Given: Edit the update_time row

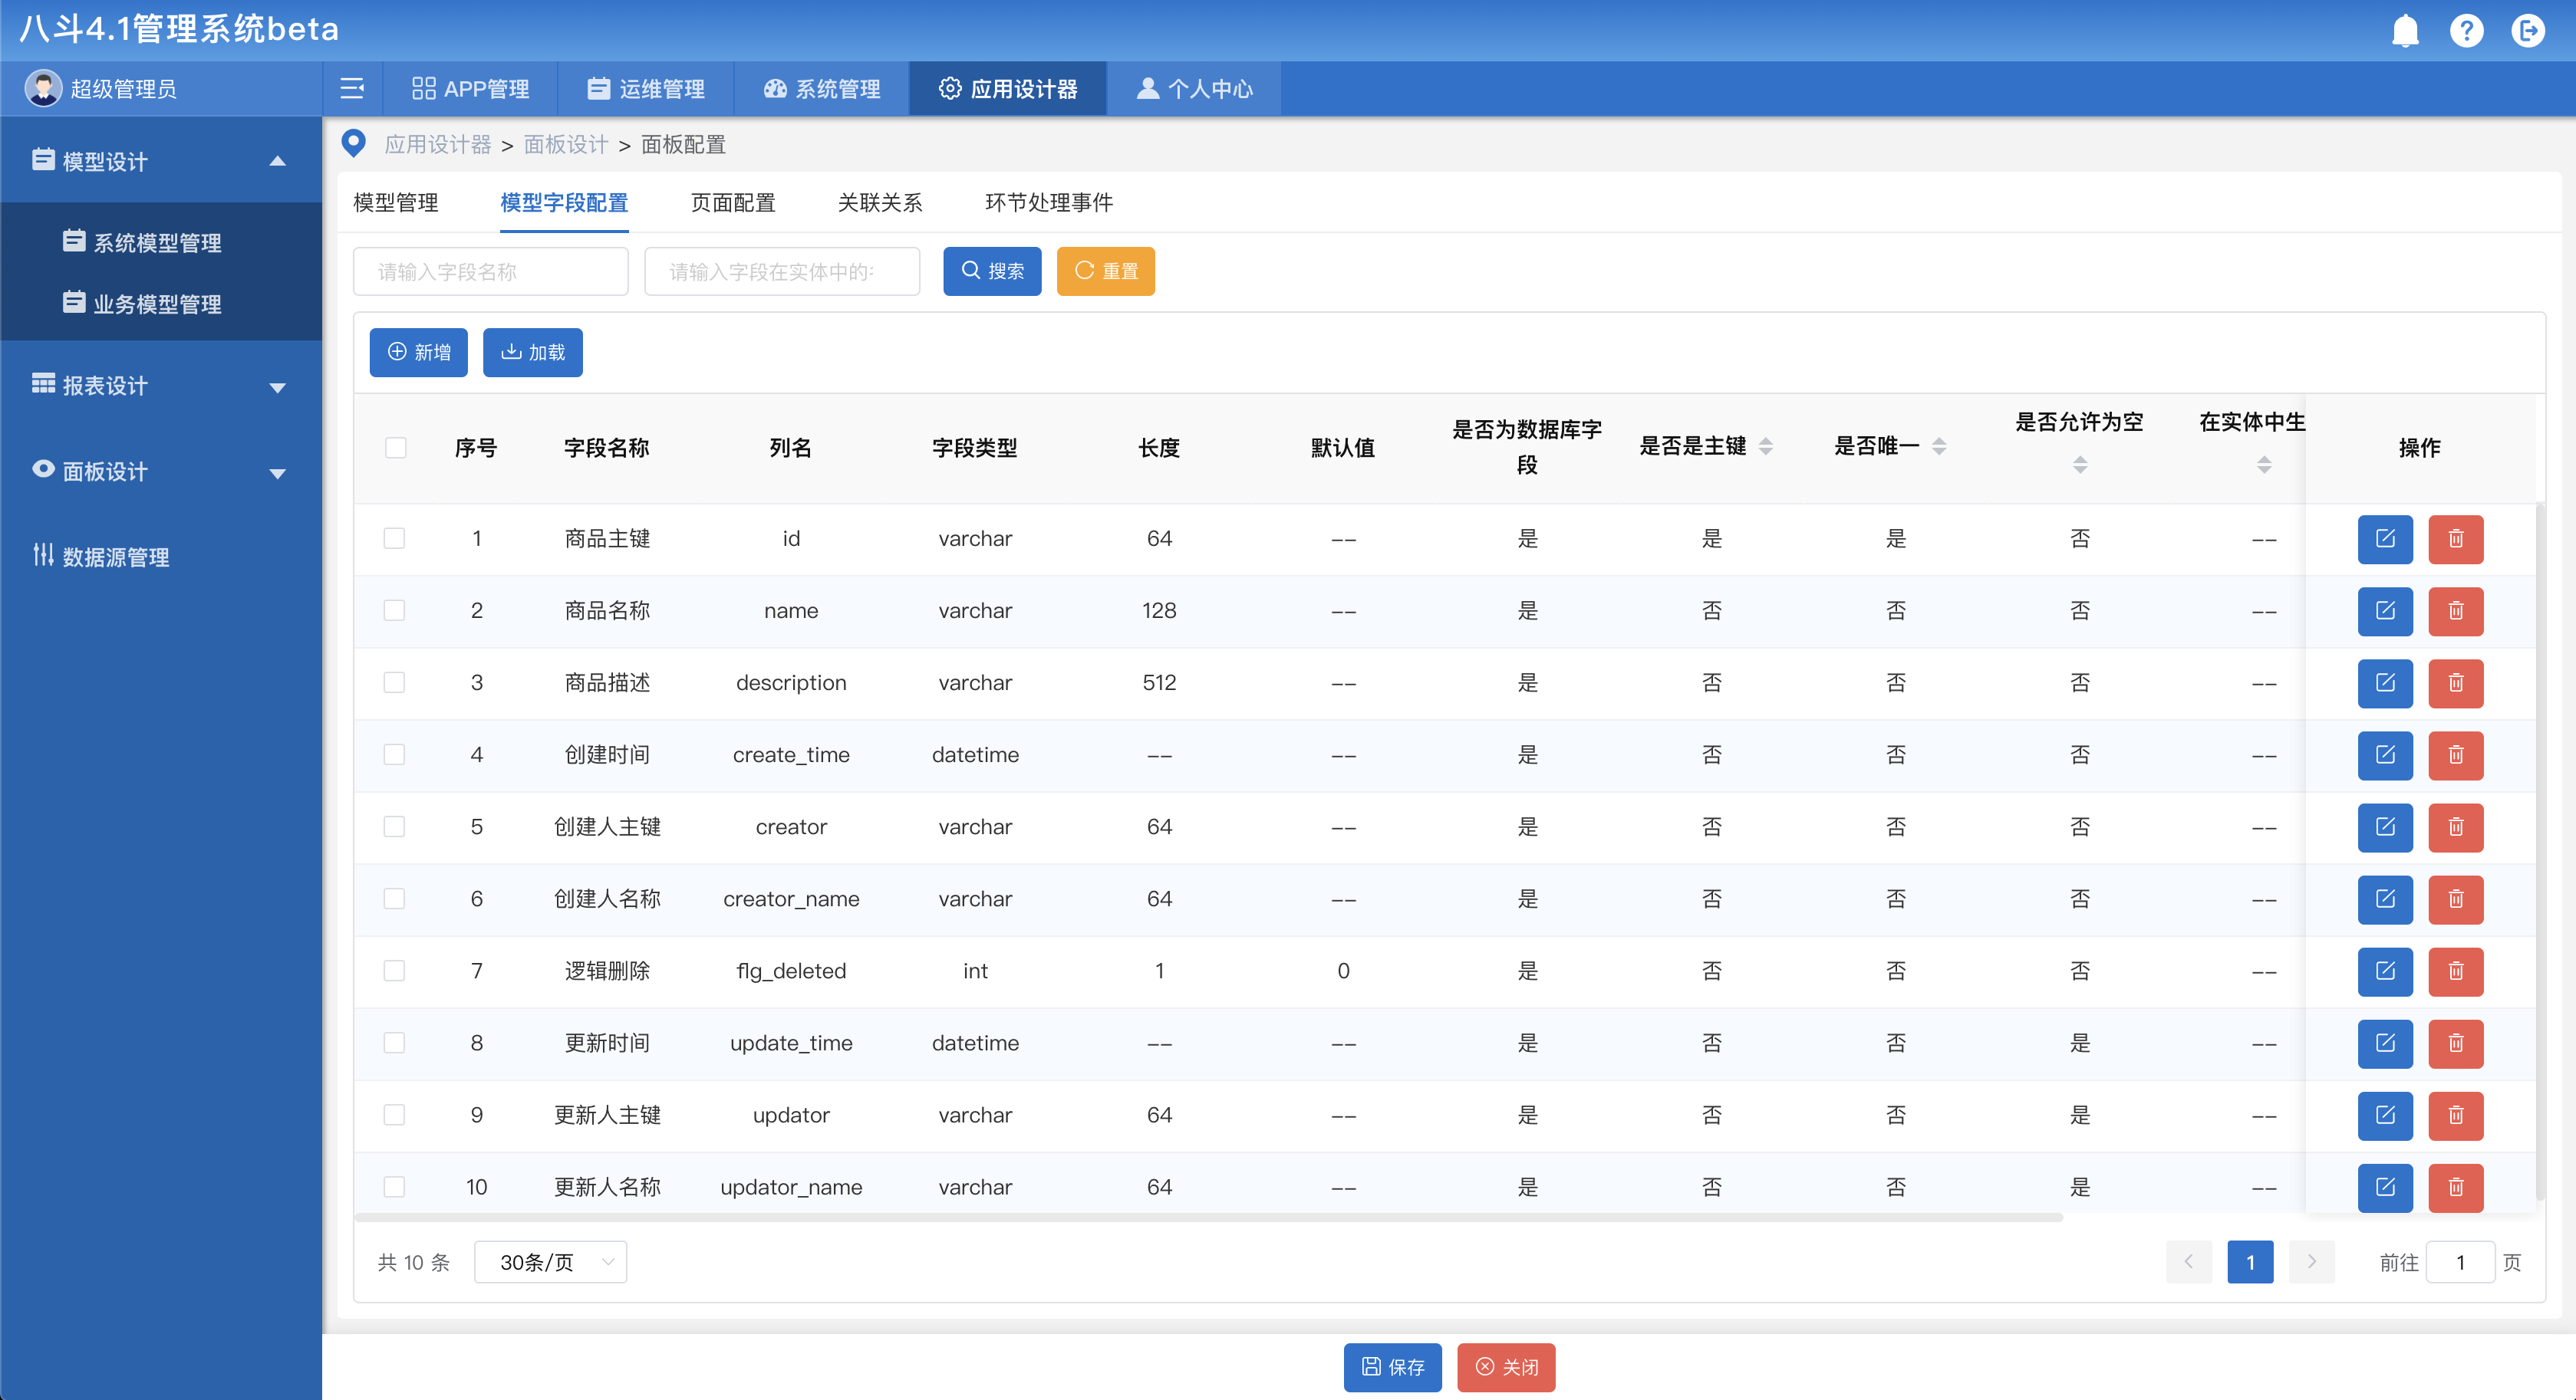Looking at the screenshot, I should [2385, 1043].
